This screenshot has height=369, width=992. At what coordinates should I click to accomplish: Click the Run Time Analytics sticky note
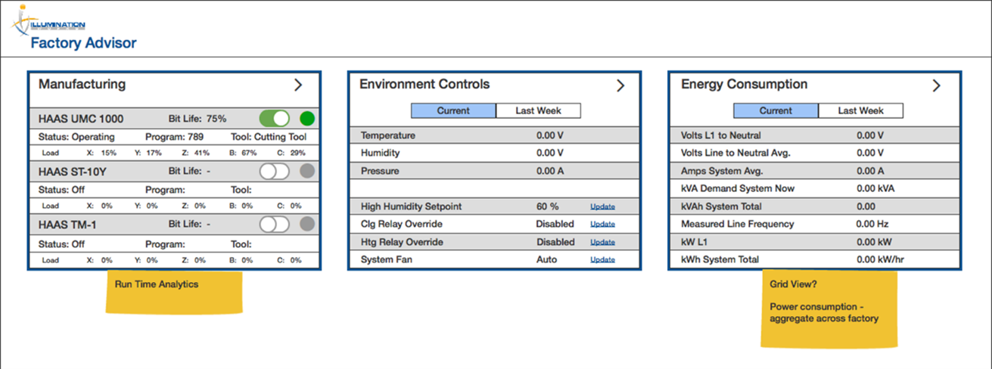coord(174,292)
